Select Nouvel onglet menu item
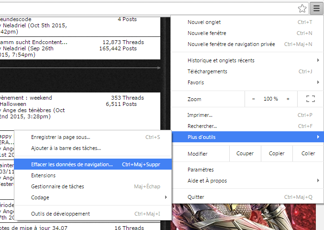 tap(204, 22)
